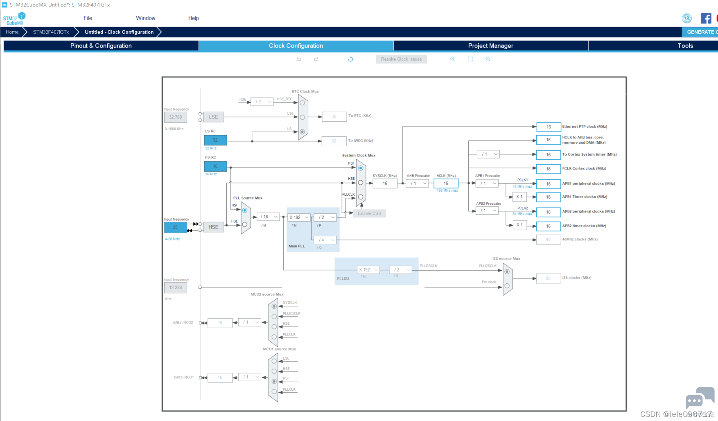Open the PLL /M divider dropdown
718x421 pixels.
point(268,217)
